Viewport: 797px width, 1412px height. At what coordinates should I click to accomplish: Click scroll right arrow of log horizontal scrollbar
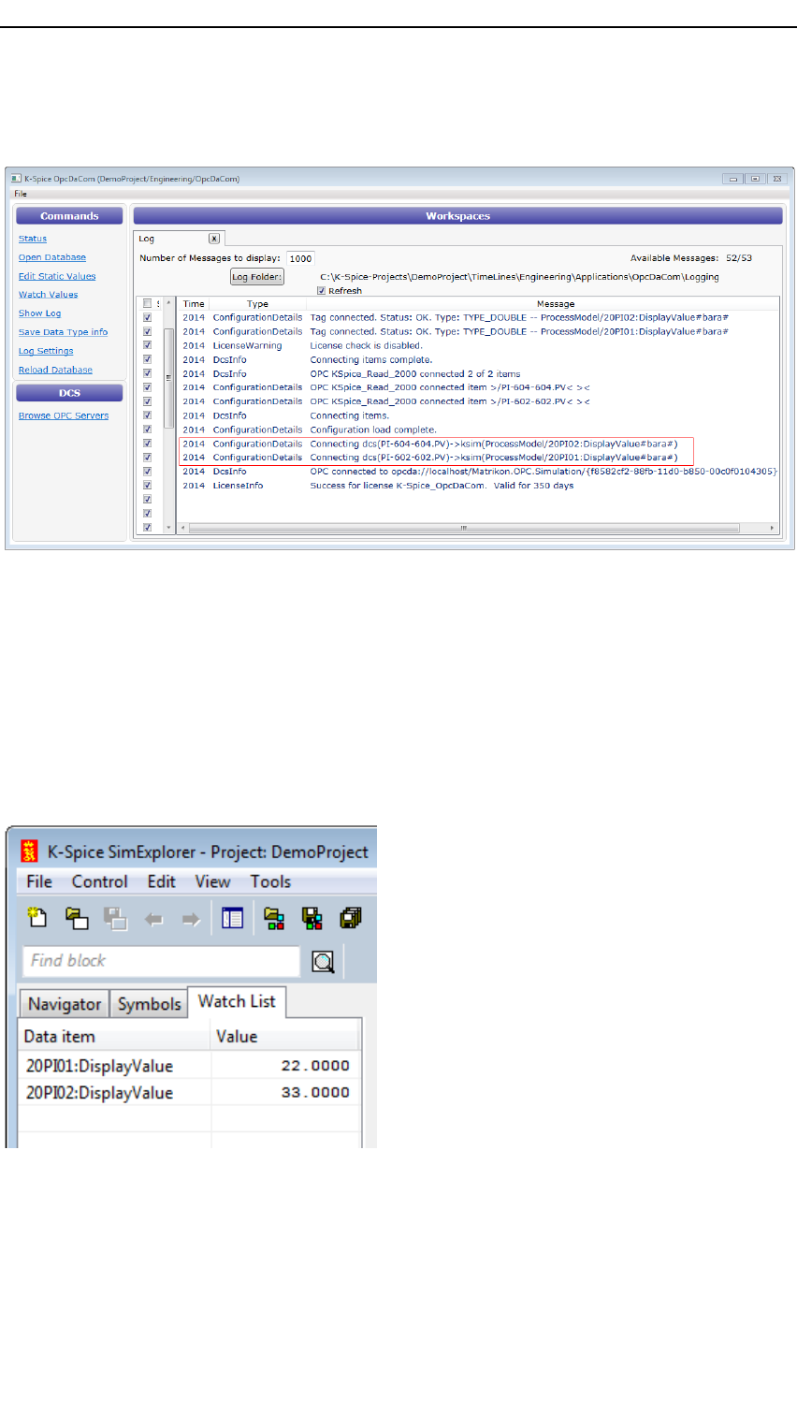(773, 528)
